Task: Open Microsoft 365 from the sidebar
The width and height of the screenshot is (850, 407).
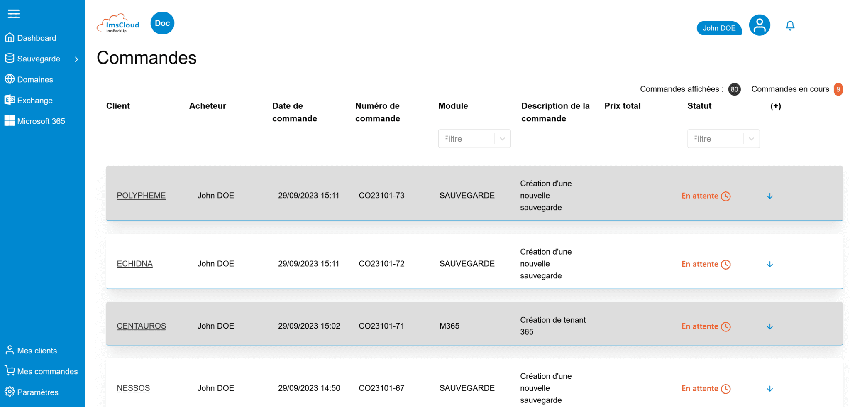Action: 41,121
